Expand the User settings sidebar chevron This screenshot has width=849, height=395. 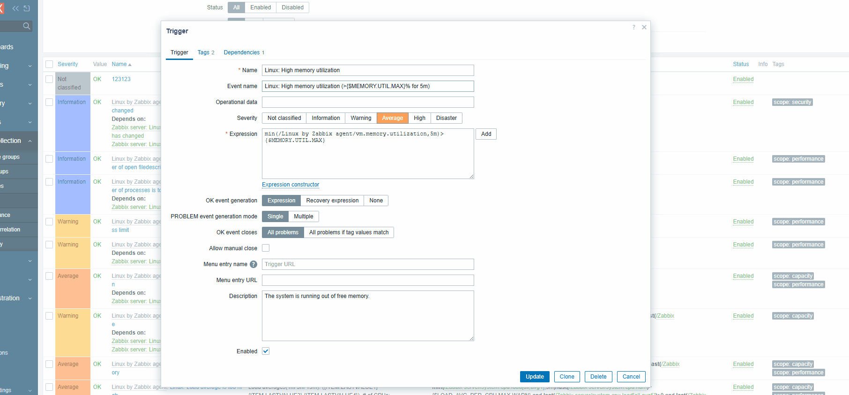(30, 390)
